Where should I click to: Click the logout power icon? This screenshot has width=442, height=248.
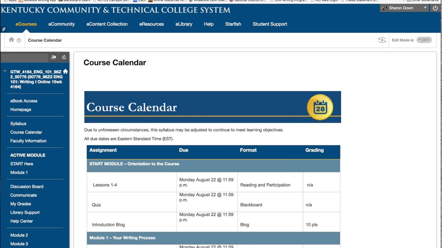click(x=435, y=8)
